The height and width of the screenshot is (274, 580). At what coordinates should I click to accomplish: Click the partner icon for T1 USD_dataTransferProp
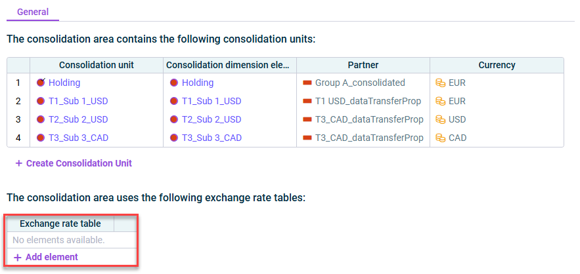[307, 101]
